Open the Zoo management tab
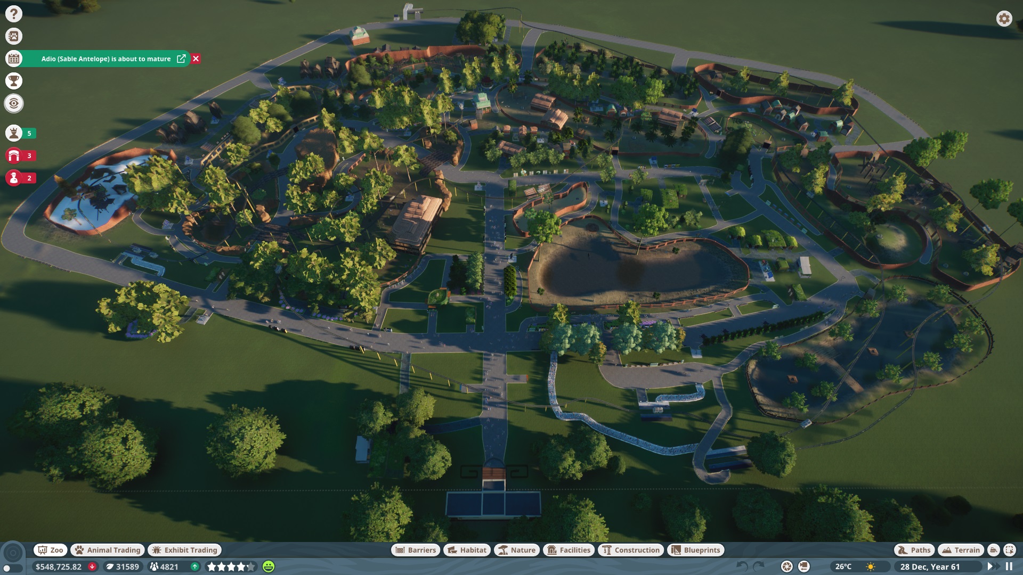The image size is (1023, 575). click(x=50, y=550)
